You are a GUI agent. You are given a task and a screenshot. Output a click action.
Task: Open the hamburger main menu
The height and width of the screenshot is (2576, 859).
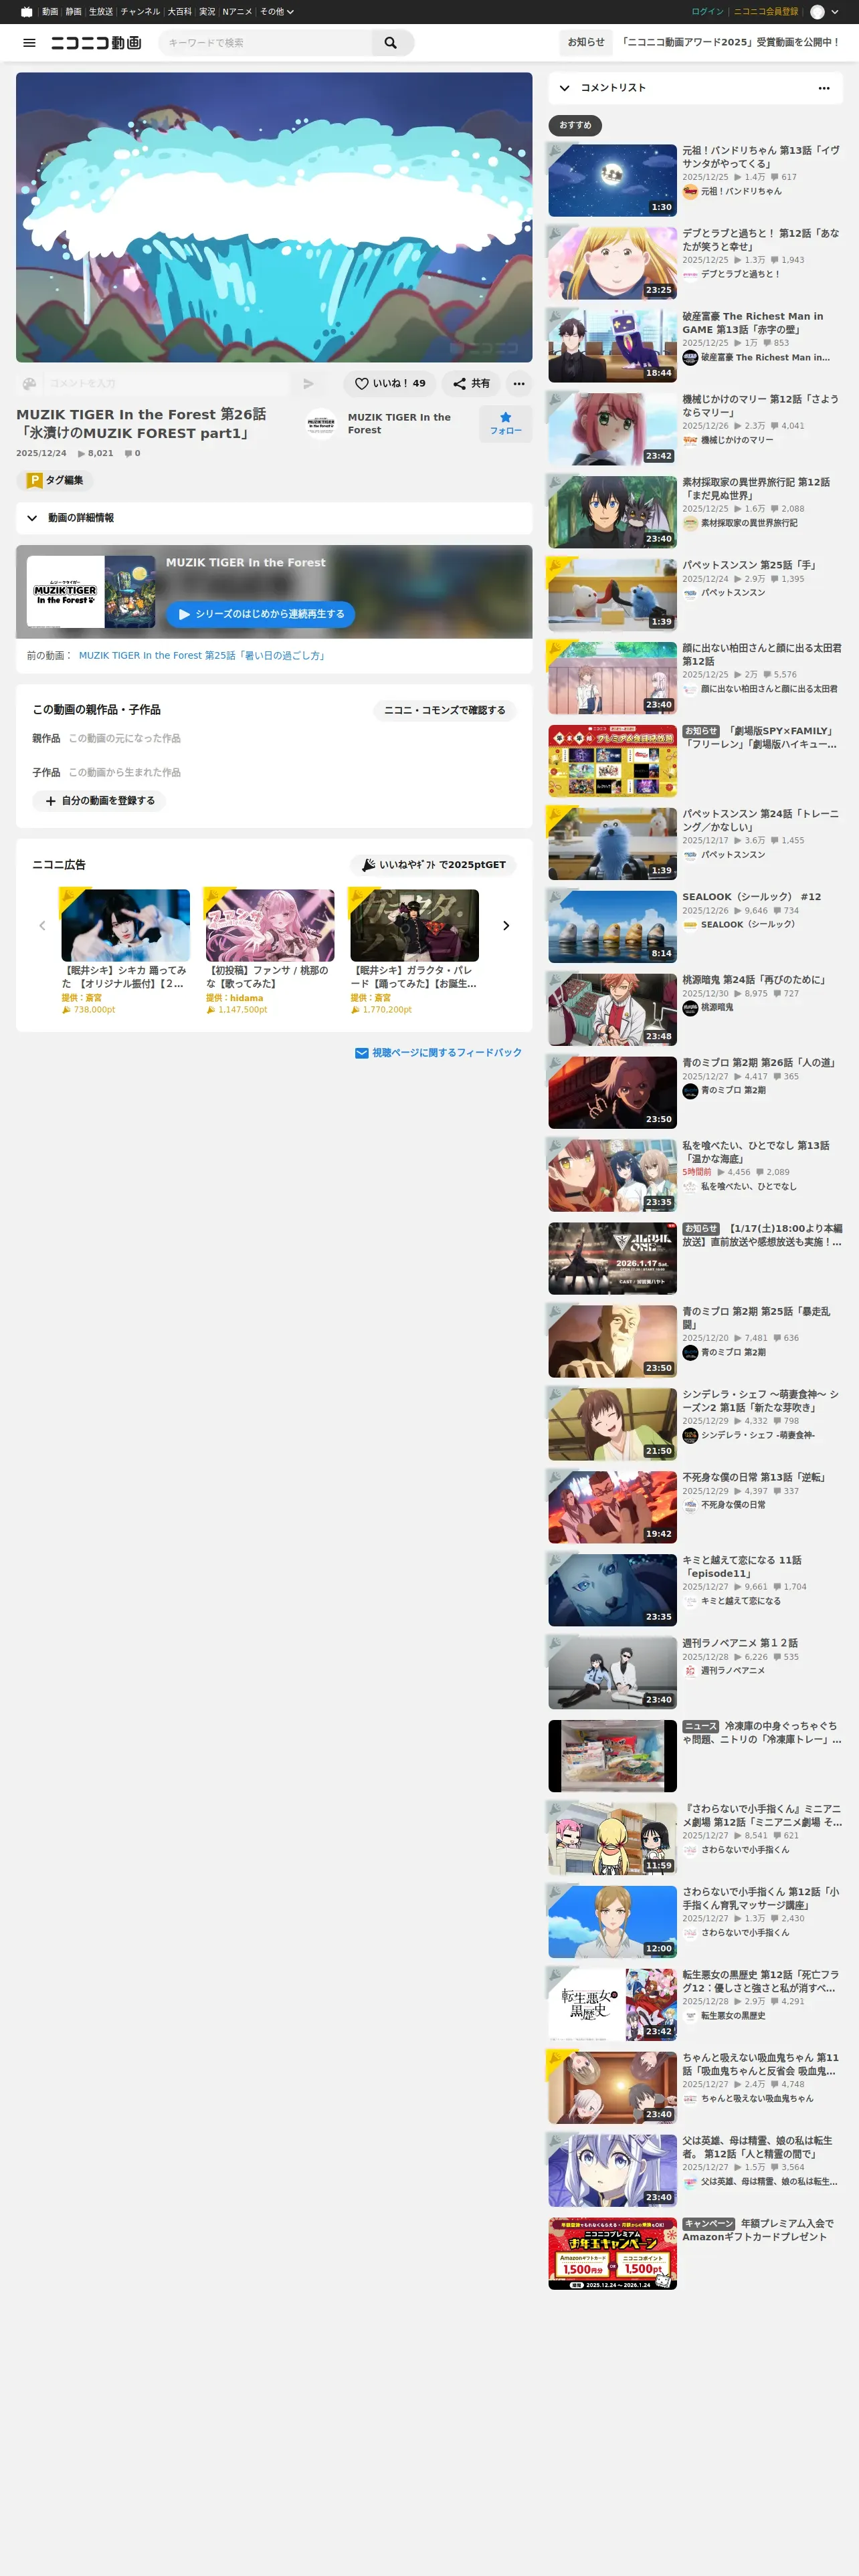(x=29, y=43)
